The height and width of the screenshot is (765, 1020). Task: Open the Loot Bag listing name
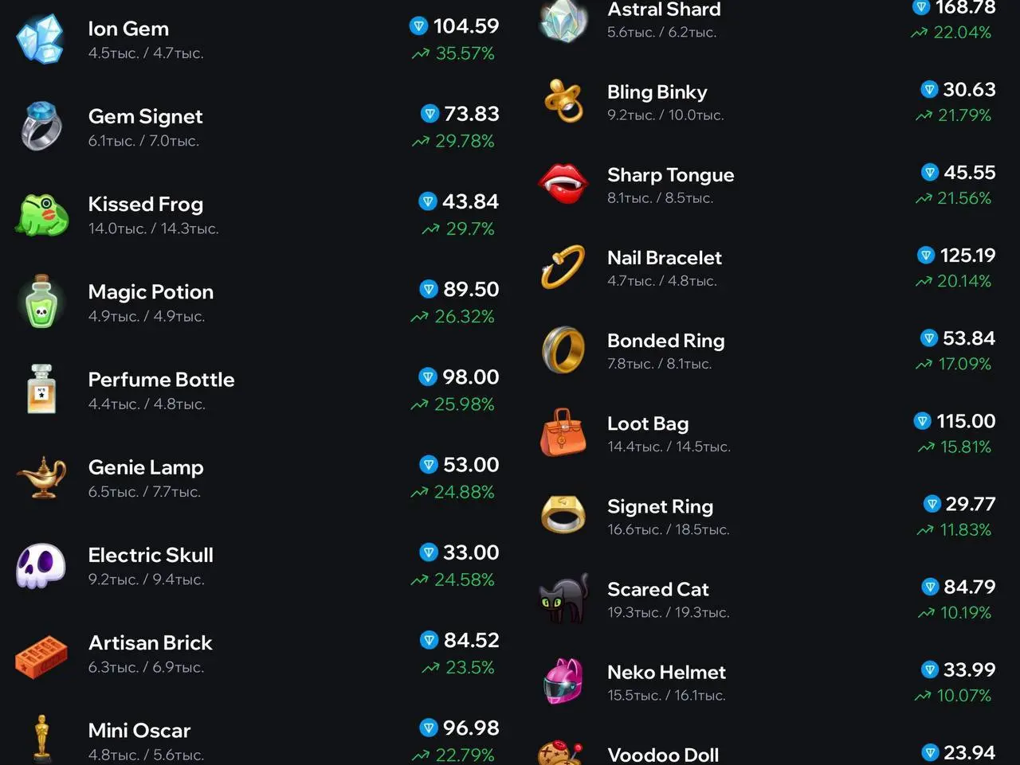(x=647, y=423)
